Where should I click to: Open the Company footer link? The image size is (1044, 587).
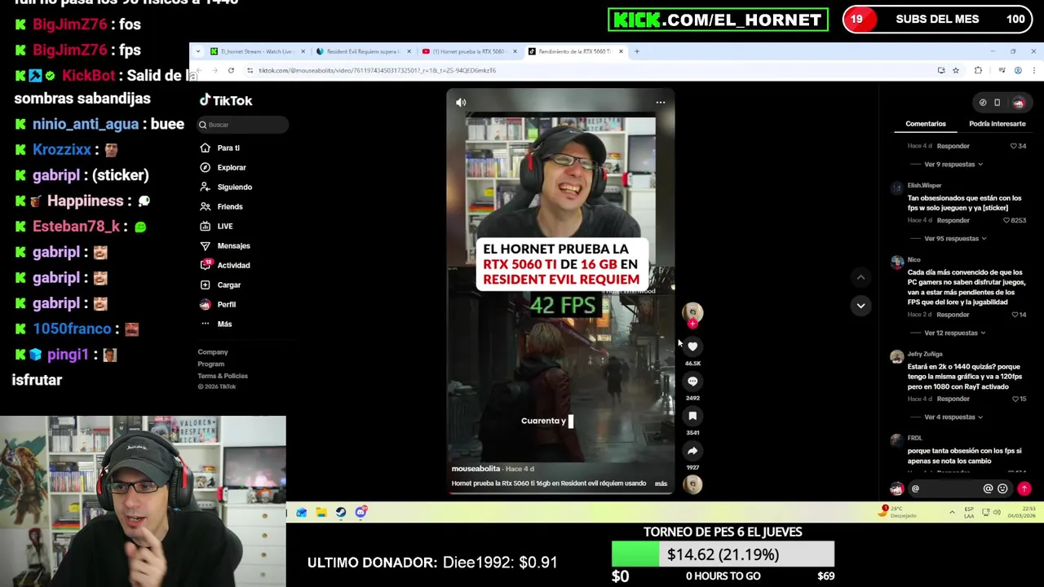pyautogui.click(x=213, y=352)
